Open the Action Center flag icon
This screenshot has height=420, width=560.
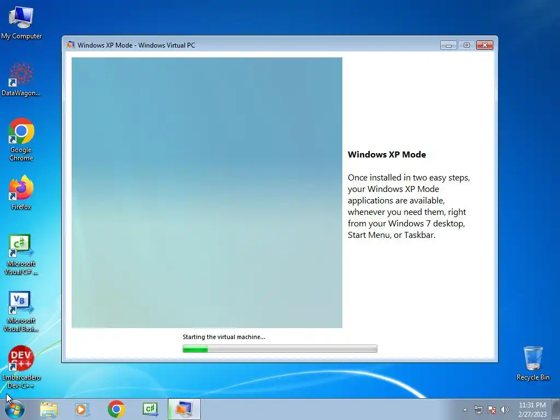(x=492, y=410)
